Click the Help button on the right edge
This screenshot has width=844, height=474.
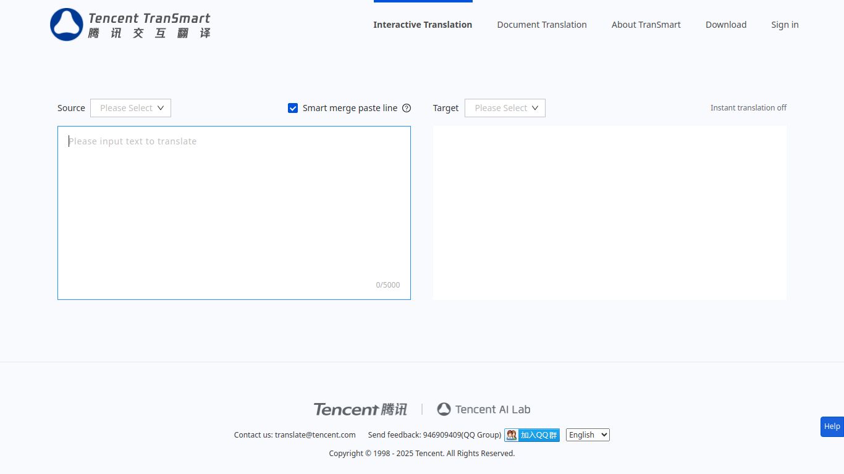832,426
